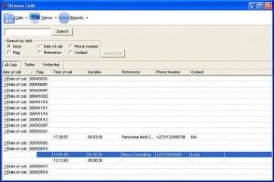Click the Views monitor icon

tap(35, 17)
